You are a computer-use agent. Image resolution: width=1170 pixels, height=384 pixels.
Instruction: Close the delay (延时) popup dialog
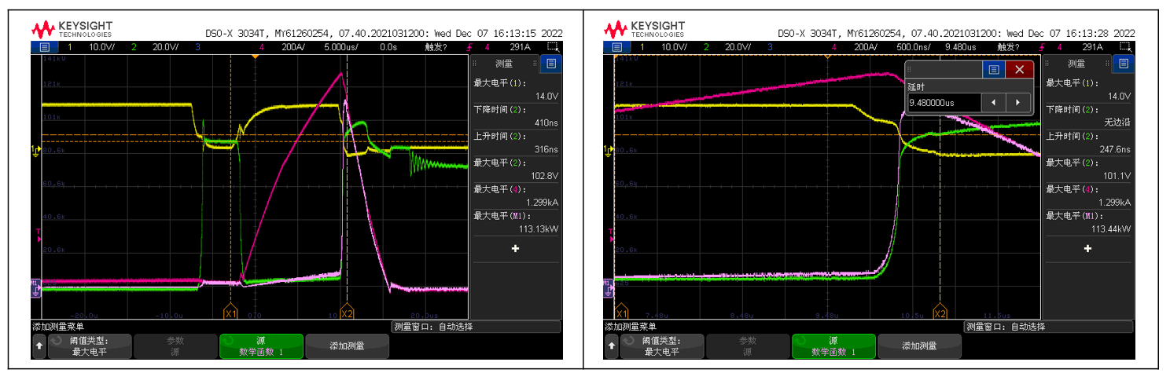[1019, 70]
